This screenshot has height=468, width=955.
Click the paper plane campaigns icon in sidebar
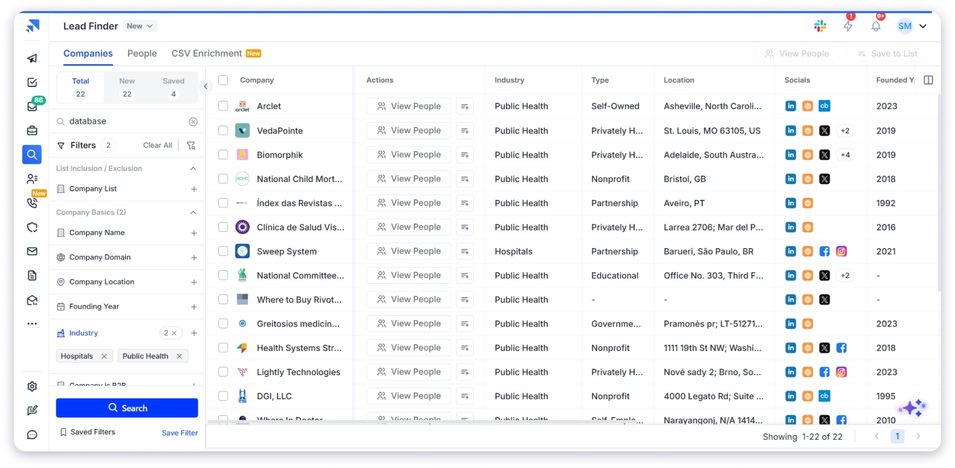coord(32,58)
